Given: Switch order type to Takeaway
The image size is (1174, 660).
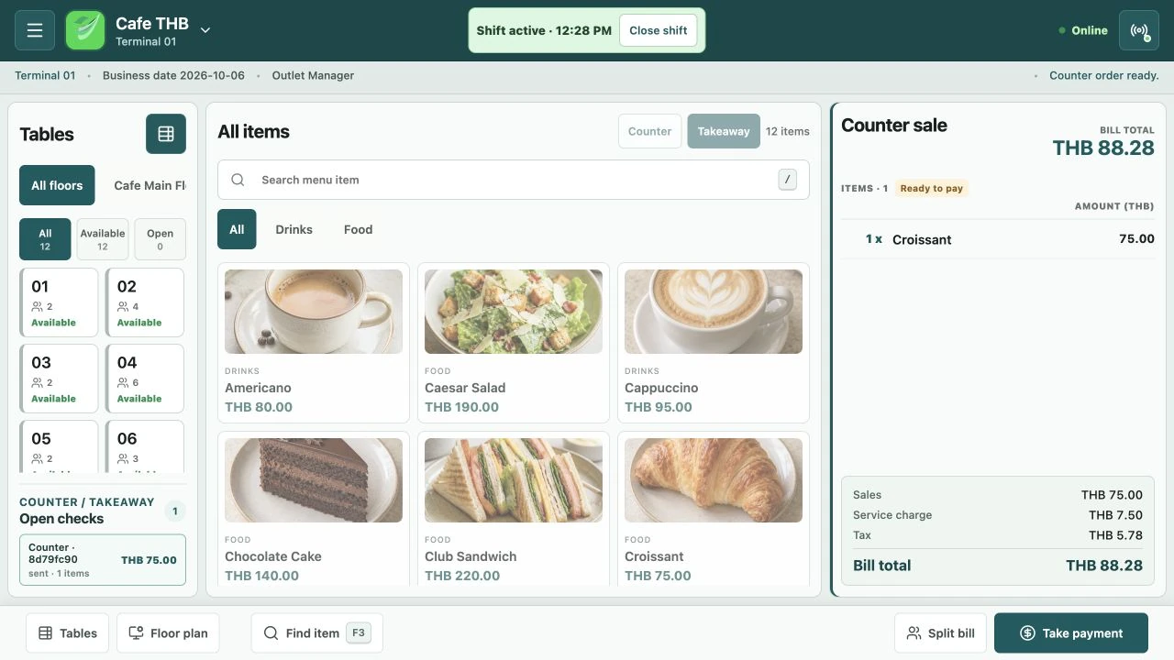Looking at the screenshot, I should (724, 131).
